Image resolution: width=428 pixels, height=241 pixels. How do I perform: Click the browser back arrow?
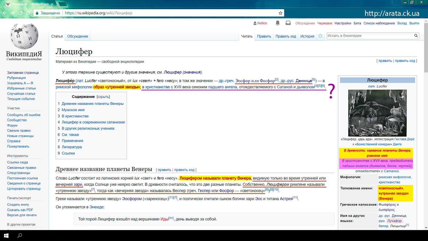(5, 13)
